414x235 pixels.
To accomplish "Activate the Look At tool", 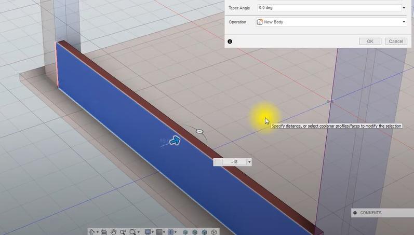I will [x=104, y=232].
